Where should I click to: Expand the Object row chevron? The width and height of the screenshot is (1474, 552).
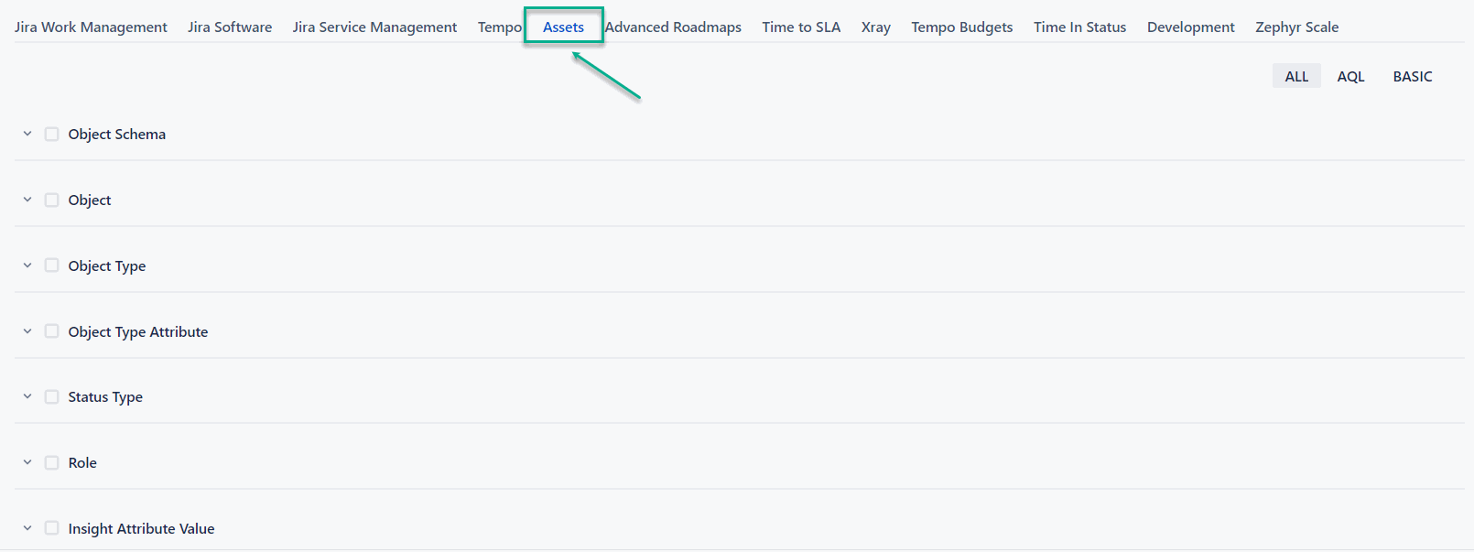click(27, 200)
